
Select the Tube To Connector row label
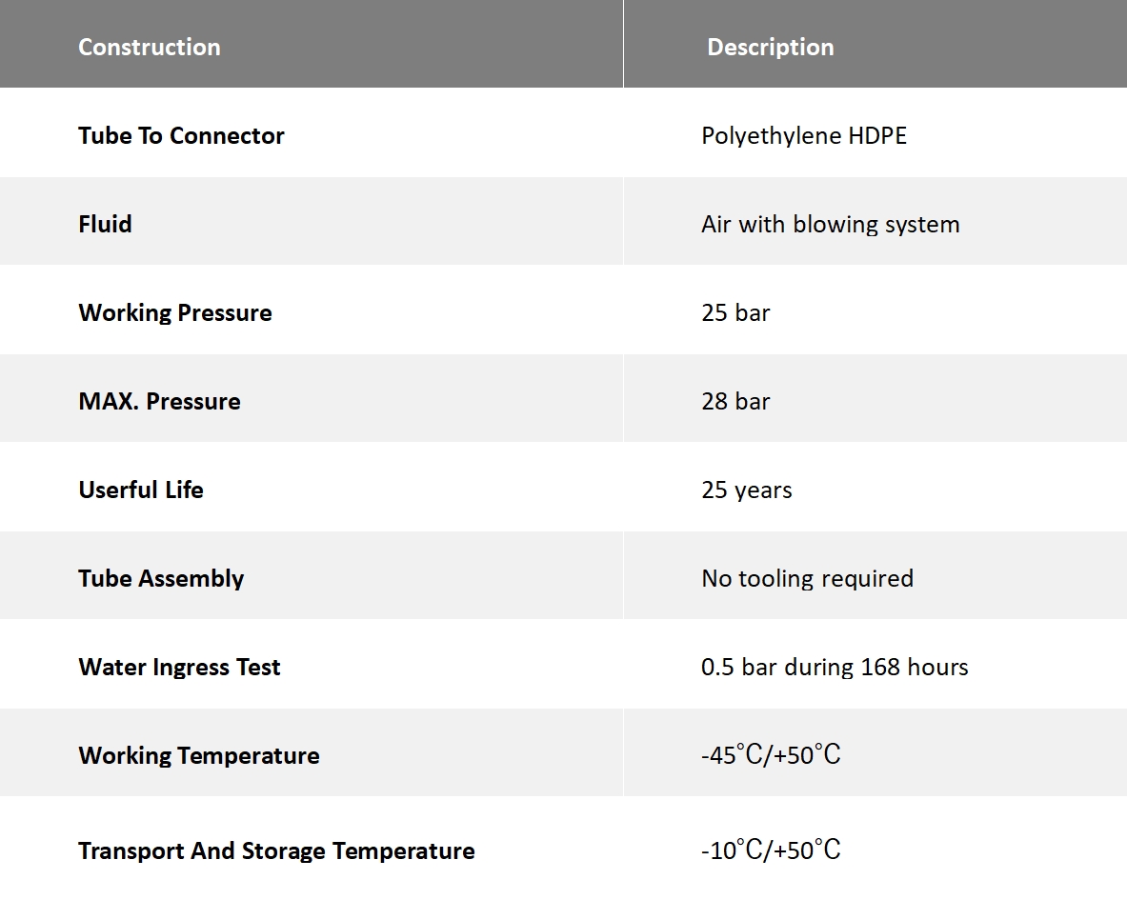point(181,135)
